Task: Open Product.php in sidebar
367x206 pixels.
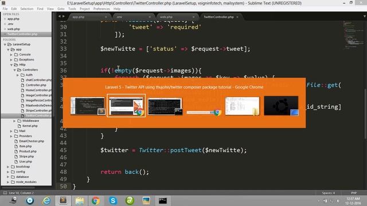Action: tap(28, 152)
